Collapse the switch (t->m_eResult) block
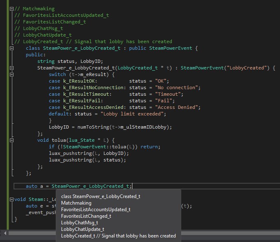Viewport: 280px width, 242px height. tap(11, 74)
